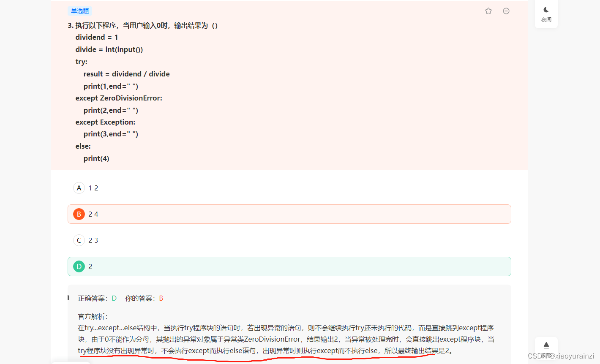Click the 官方解析 heading
The image size is (600, 364).
(x=93, y=316)
